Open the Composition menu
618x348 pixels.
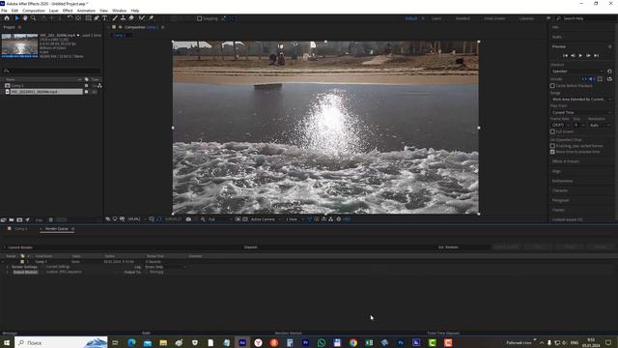tap(34, 11)
